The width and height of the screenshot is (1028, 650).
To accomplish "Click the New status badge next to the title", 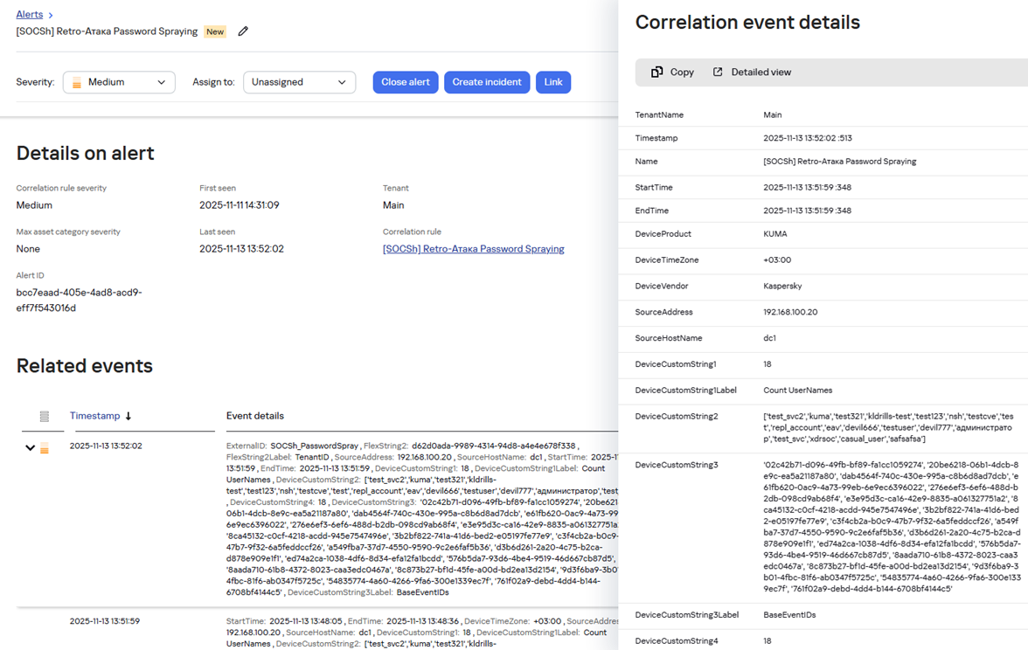I will (215, 31).
